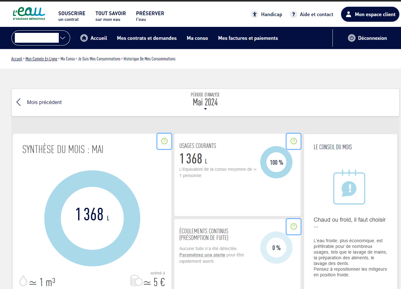Click the Déconnexion power icon
The width and height of the screenshot is (401, 289).
coord(352,38)
